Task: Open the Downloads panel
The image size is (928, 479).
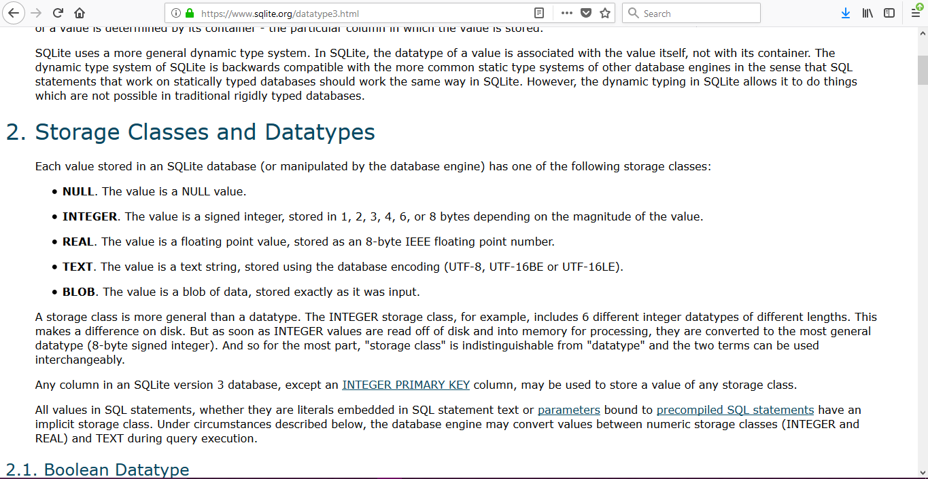Action: (845, 13)
